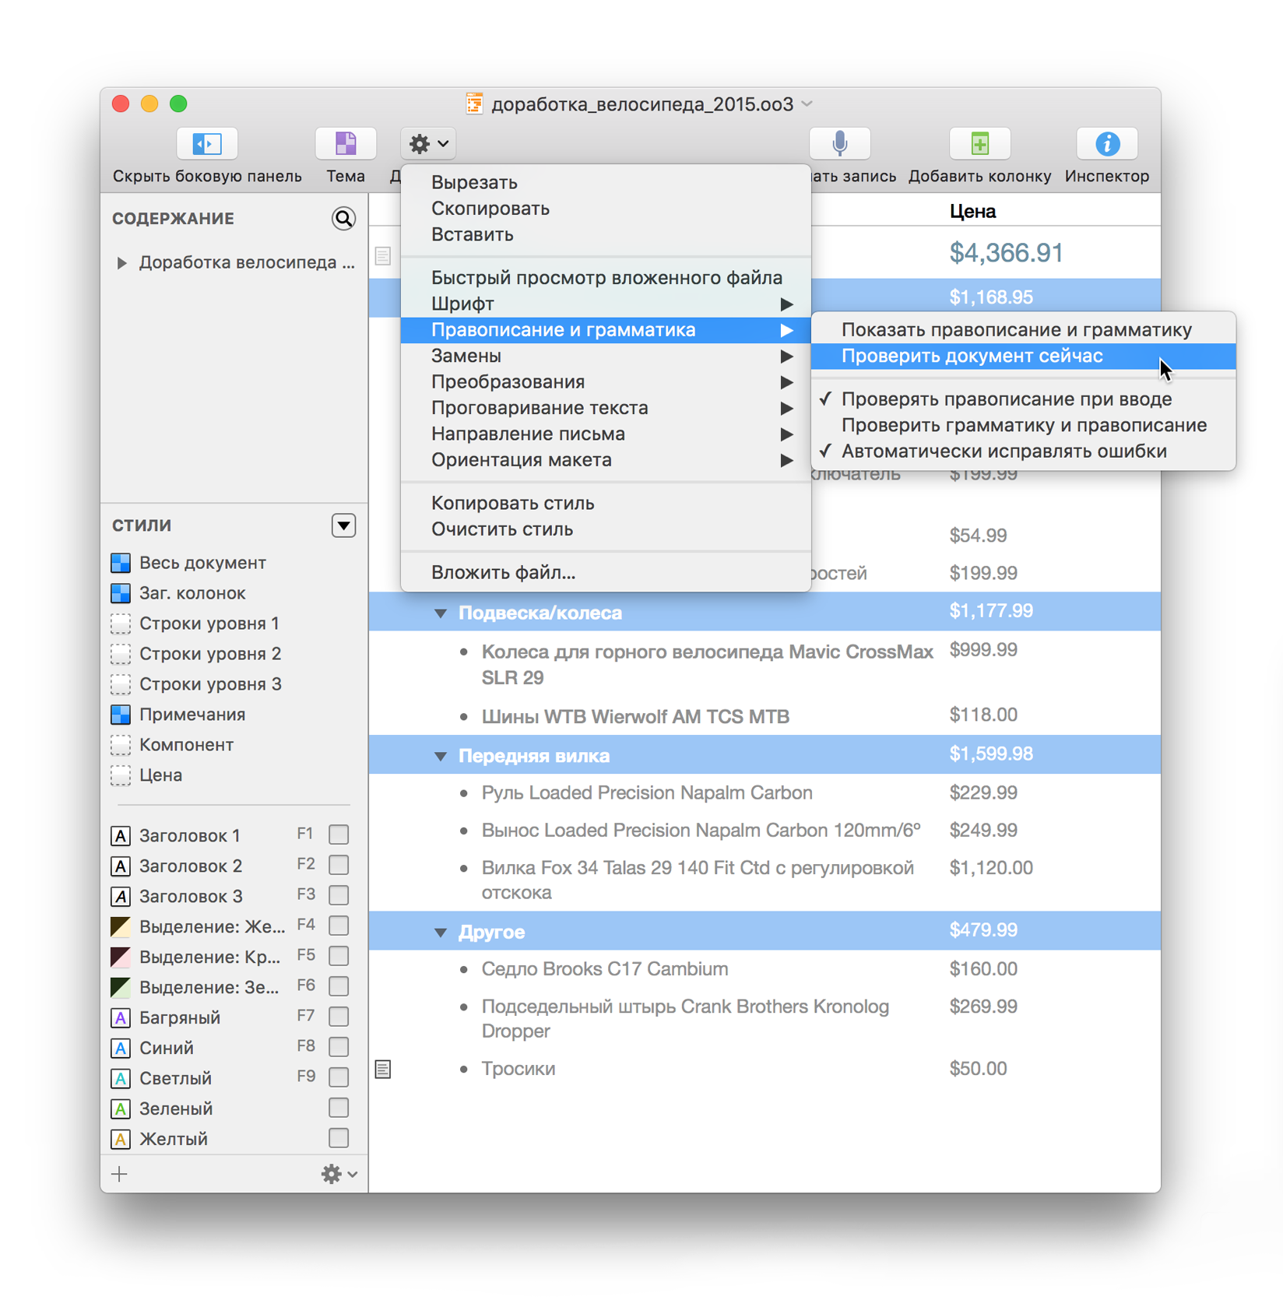
Task: Click the Добавить колонку icon
Action: 979,144
